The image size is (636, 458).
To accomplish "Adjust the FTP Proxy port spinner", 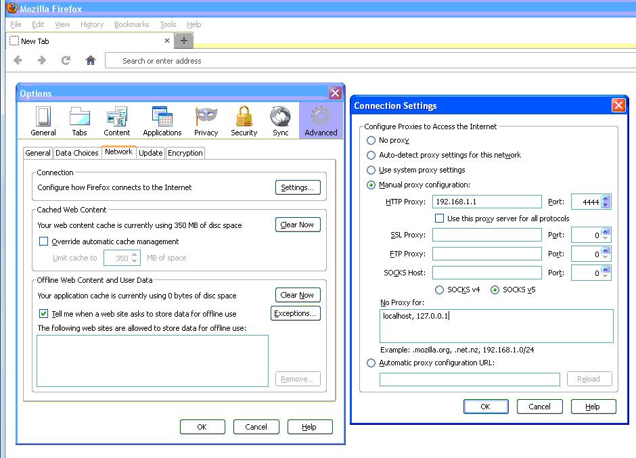I will coord(606,254).
